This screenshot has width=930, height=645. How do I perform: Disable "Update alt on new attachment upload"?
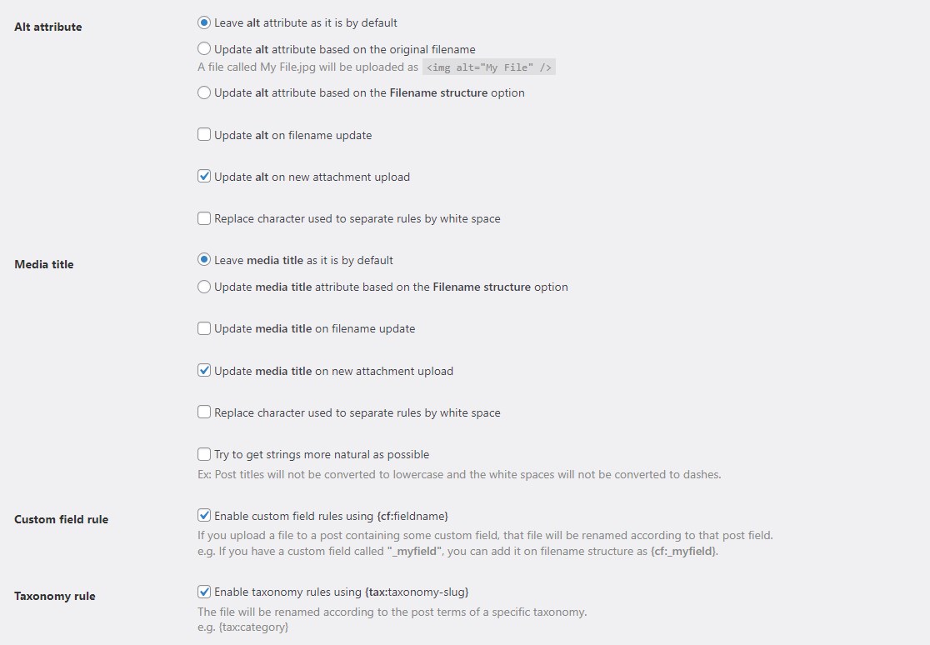pos(204,177)
